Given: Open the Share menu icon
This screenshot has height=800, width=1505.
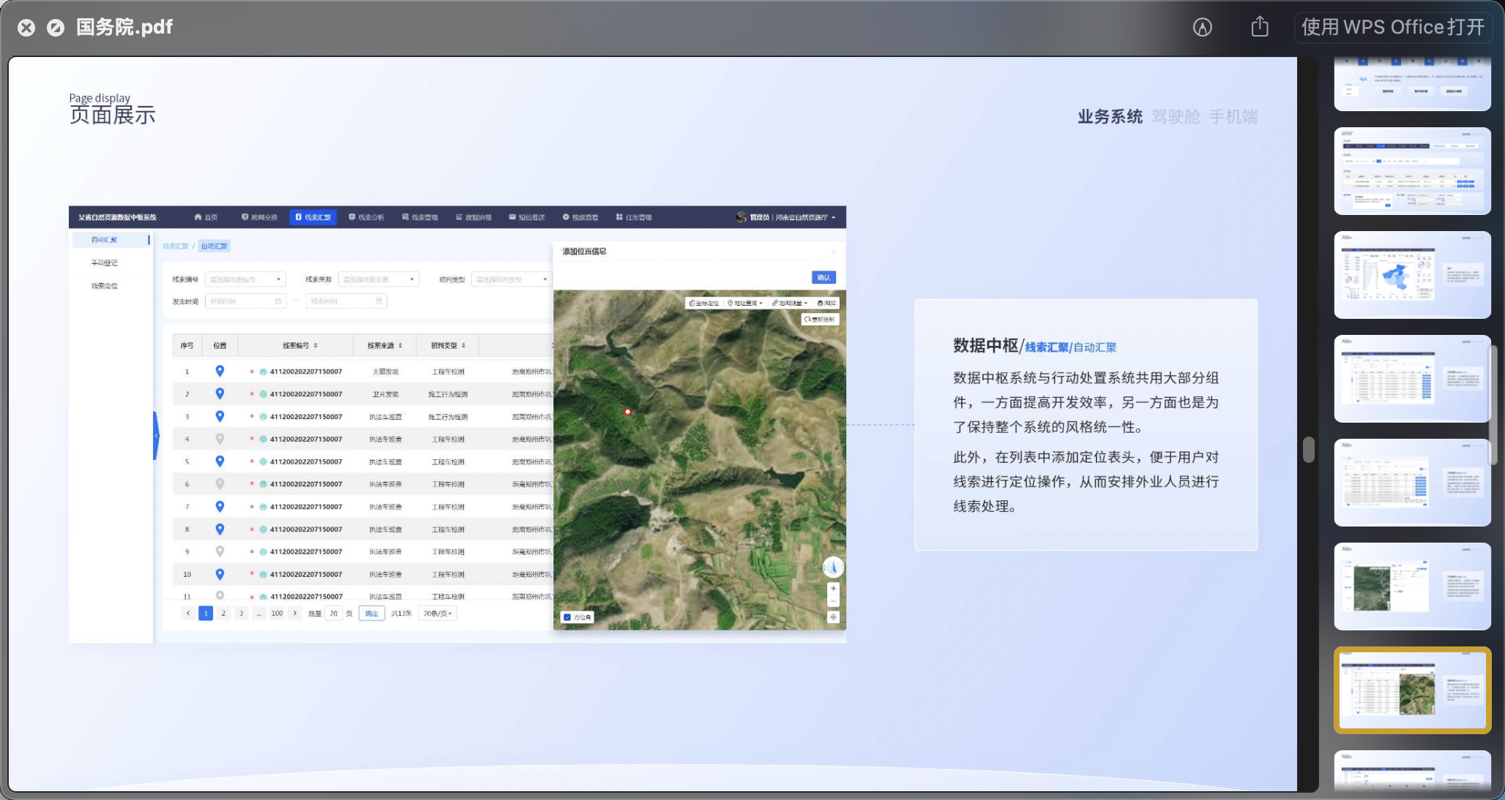Looking at the screenshot, I should 1259,26.
